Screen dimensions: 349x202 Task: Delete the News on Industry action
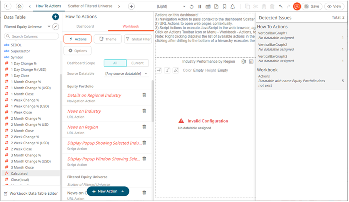[144, 111]
